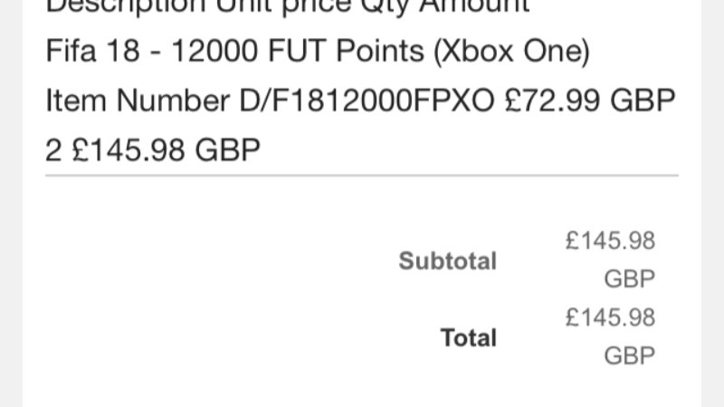This screenshot has height=407, width=724.
Task: Click the horizontal divider under the item
Action: 361,175
